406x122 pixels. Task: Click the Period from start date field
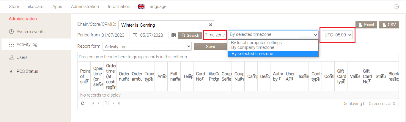click(x=115, y=35)
